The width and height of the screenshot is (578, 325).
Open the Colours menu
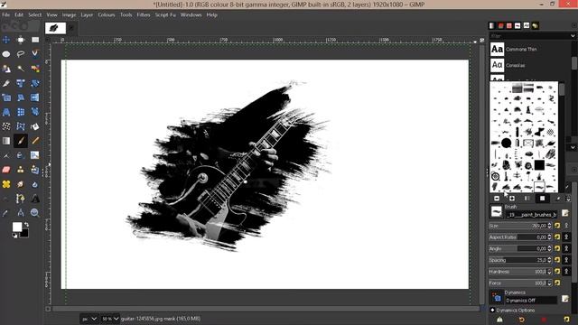(107, 14)
